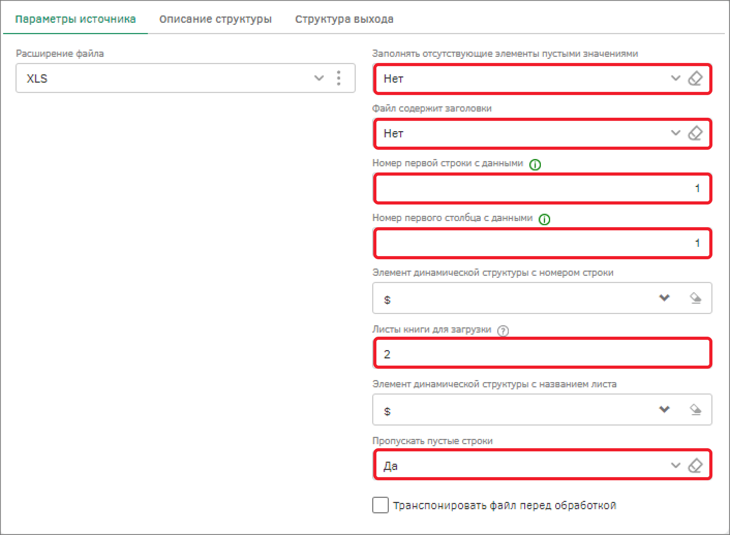The width and height of the screenshot is (730, 535).
Task: Open dropdown for dynamic structure row number element
Action: [664, 298]
